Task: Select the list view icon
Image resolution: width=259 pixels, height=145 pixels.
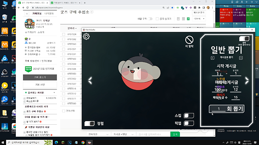Action: point(178,19)
